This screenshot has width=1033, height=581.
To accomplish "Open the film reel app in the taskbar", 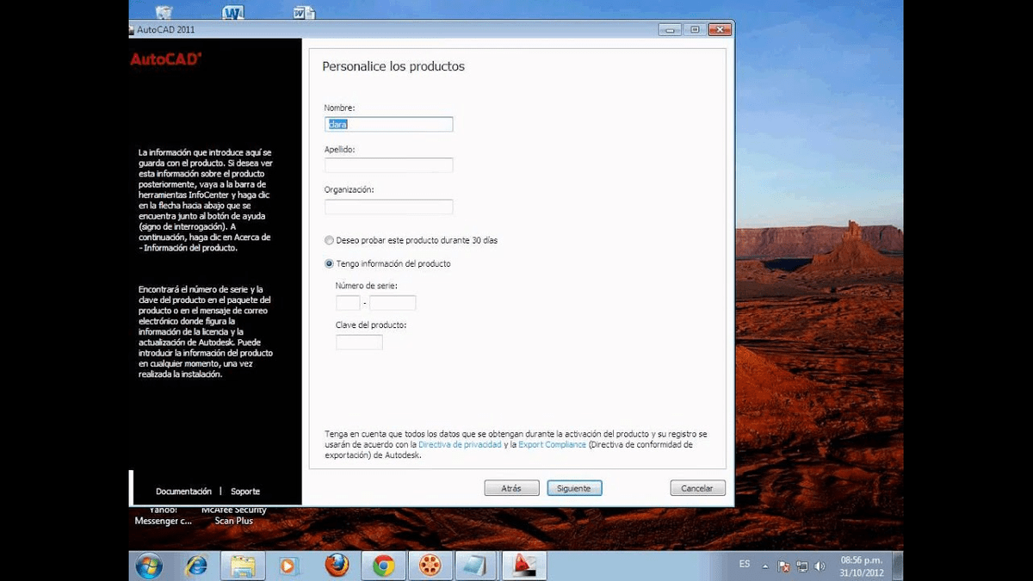I will [x=430, y=566].
